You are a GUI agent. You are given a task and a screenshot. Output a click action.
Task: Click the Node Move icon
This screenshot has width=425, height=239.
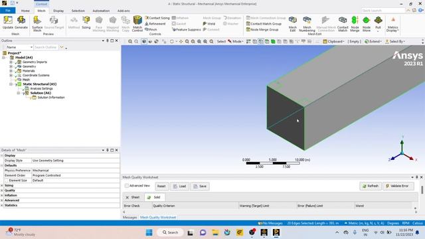click(366, 24)
